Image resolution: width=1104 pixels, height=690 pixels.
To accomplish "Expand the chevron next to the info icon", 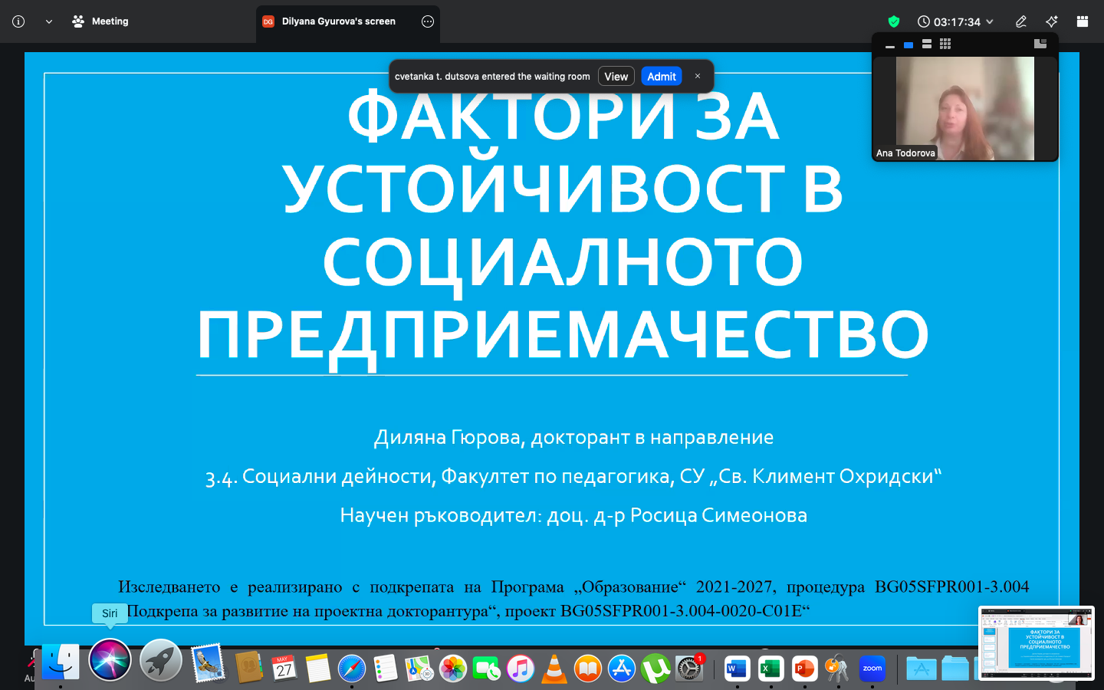I will [49, 21].
